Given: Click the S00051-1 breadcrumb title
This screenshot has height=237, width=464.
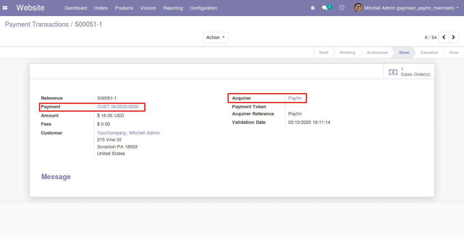Looking at the screenshot, I should [x=88, y=24].
